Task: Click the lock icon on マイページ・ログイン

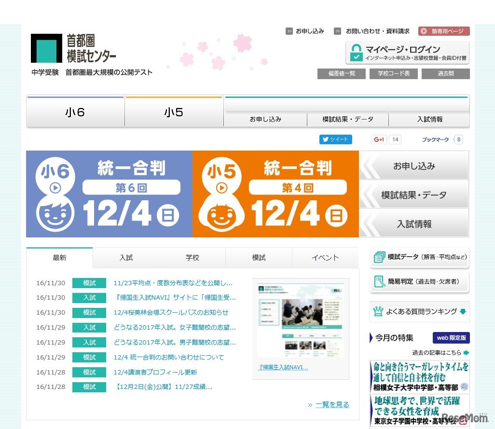Action: point(356,53)
